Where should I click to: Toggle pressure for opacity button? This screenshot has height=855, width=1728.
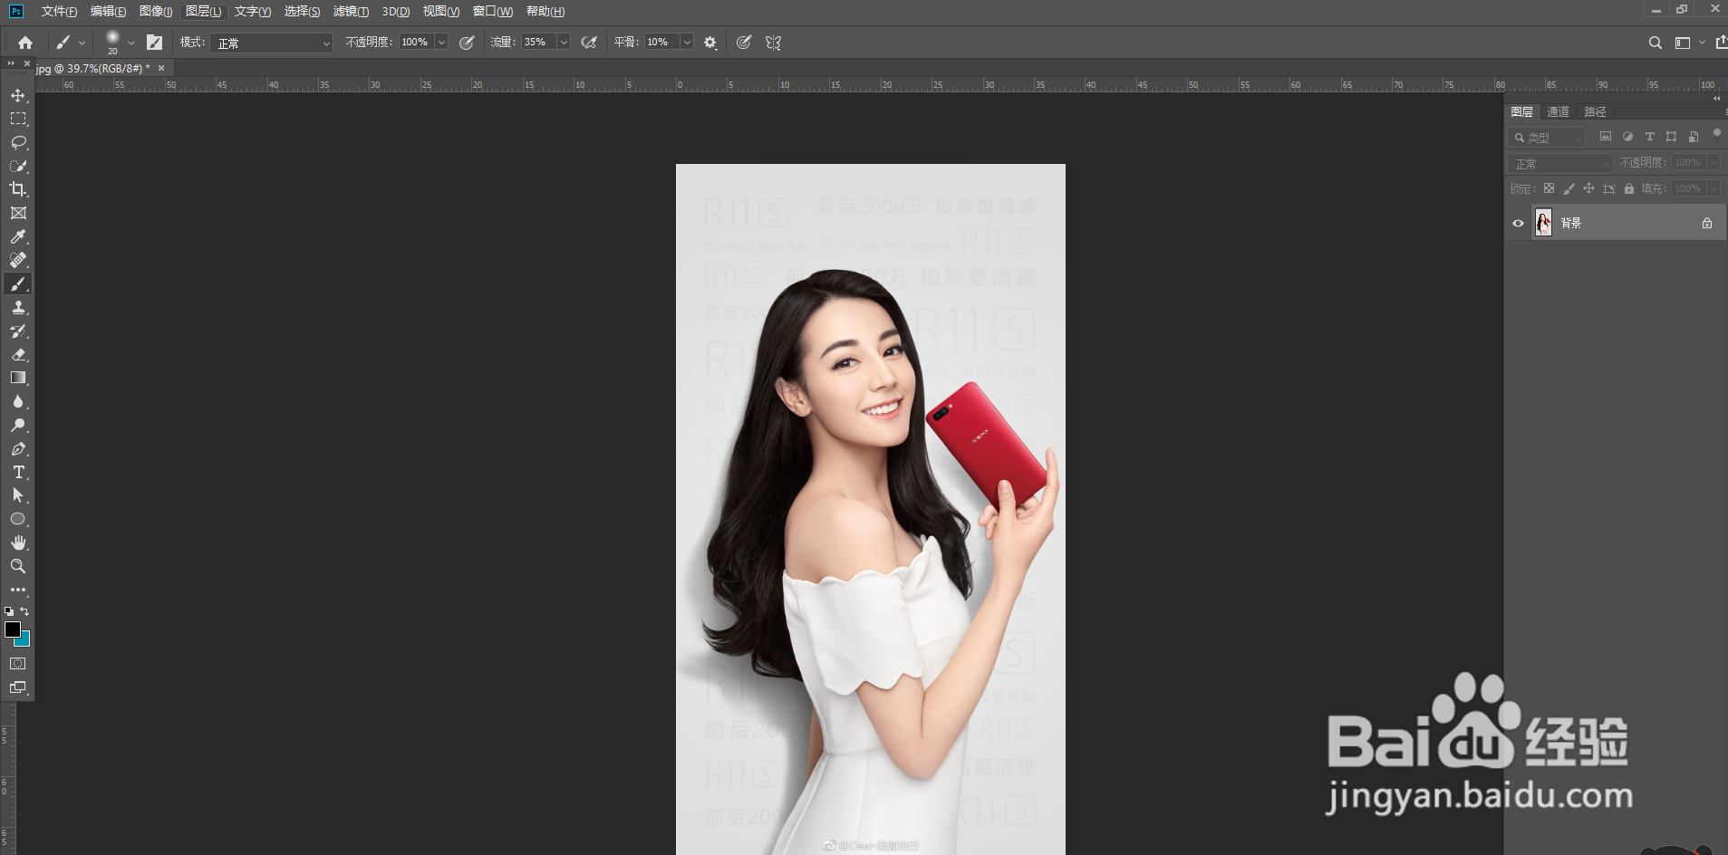467,43
